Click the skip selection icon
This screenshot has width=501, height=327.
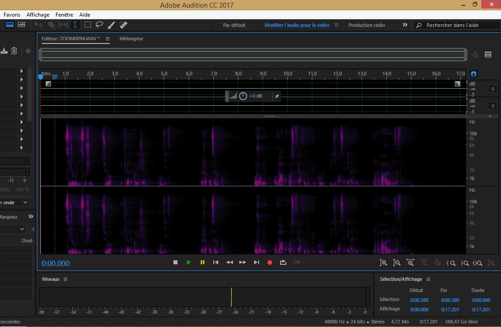point(297,262)
